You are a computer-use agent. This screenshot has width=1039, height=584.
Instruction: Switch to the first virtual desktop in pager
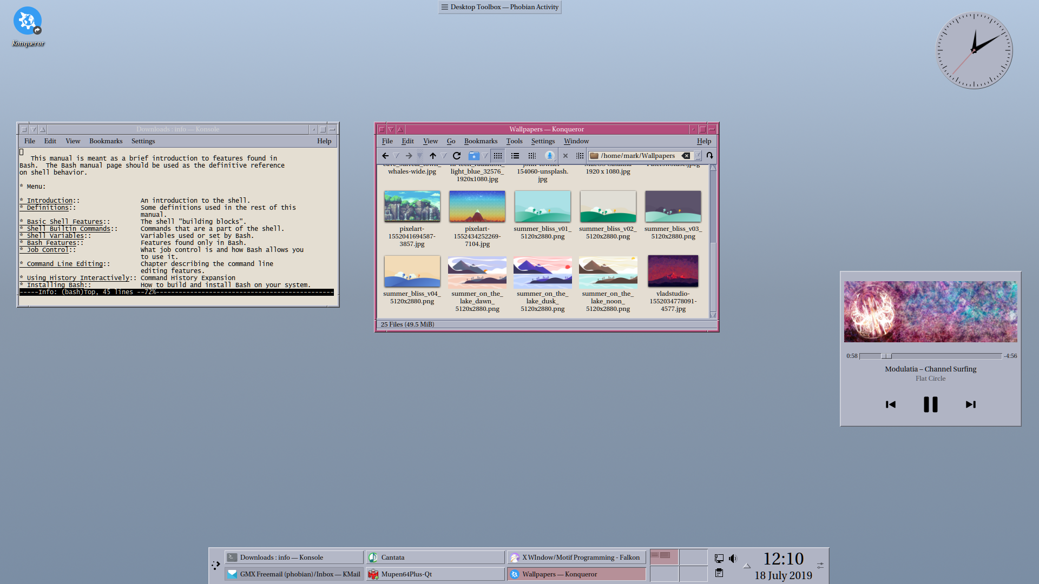pyautogui.click(x=664, y=557)
